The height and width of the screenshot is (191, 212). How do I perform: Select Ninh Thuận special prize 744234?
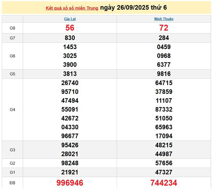(x=164, y=183)
